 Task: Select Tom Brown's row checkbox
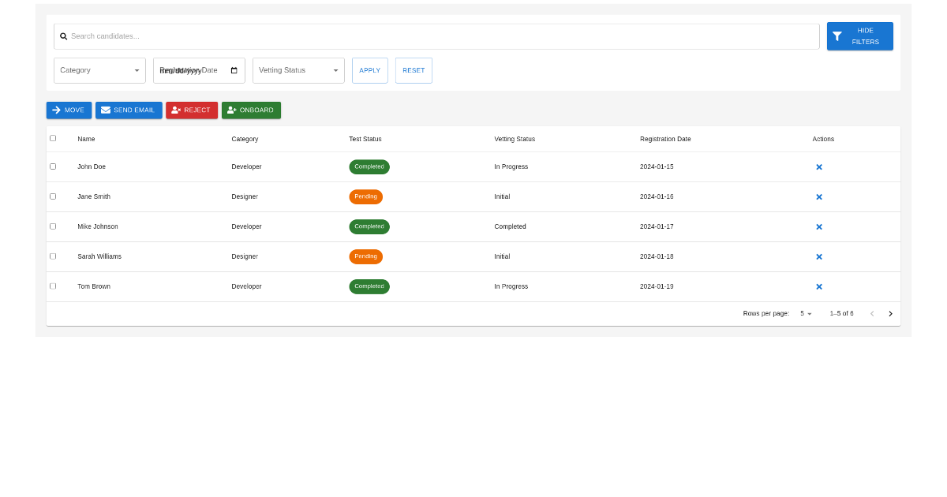53,286
